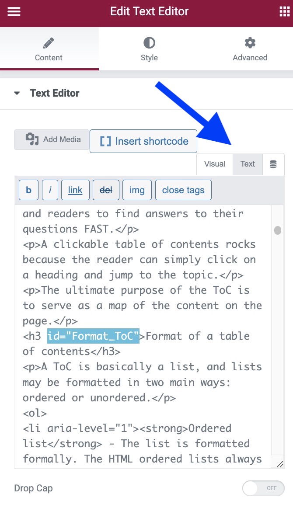The height and width of the screenshot is (508, 293).
Task: Switch to the Text editor tab
Action: 248,164
